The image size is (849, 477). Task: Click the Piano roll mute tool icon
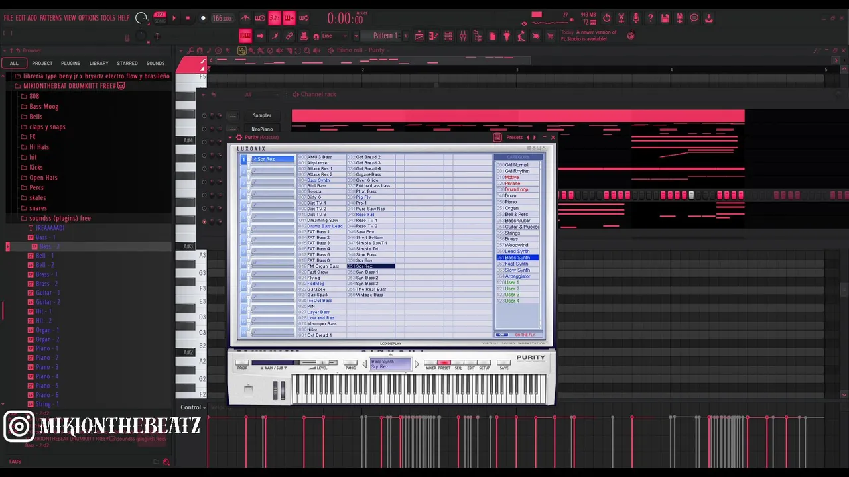click(279, 50)
